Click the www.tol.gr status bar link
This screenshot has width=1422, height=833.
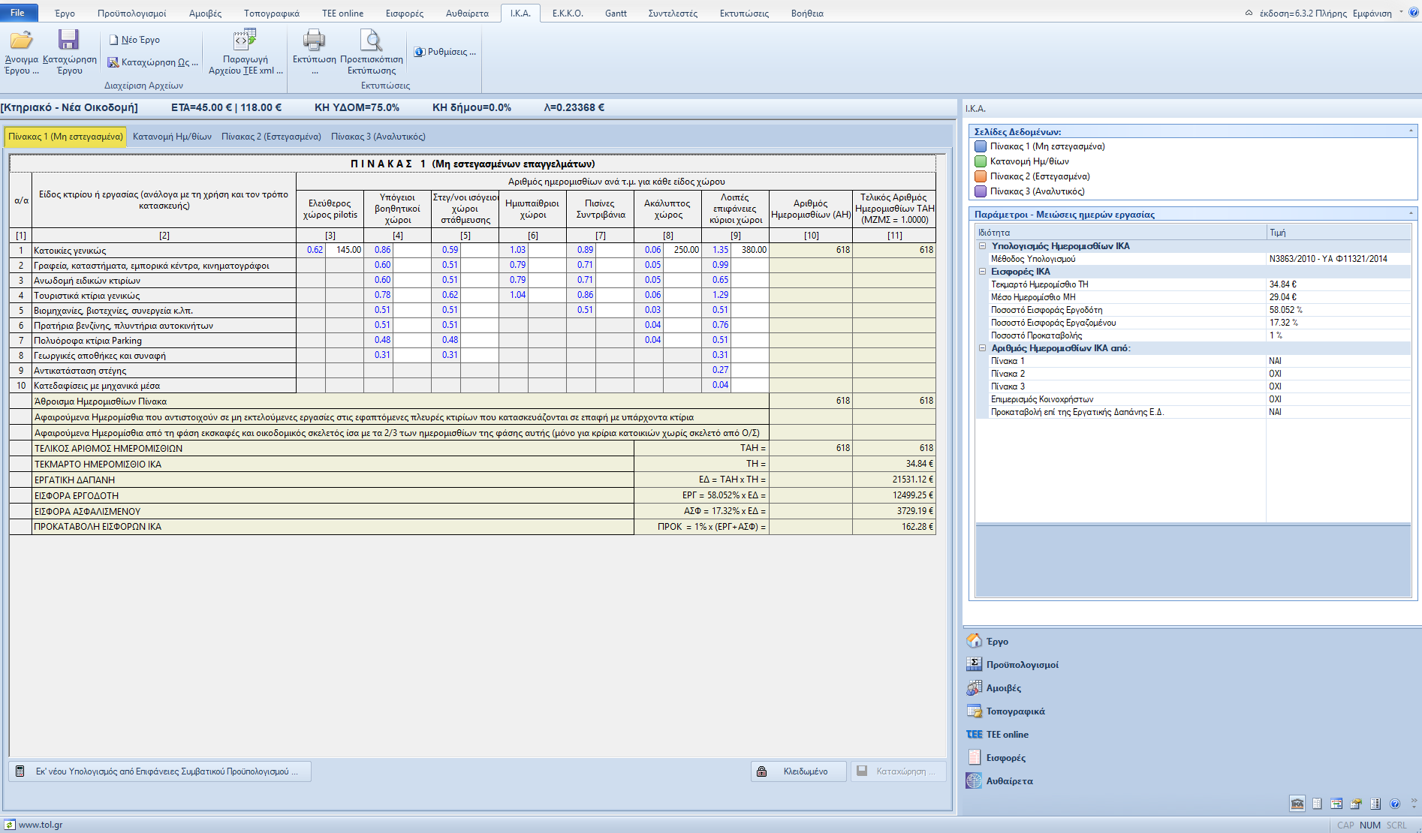click(40, 825)
